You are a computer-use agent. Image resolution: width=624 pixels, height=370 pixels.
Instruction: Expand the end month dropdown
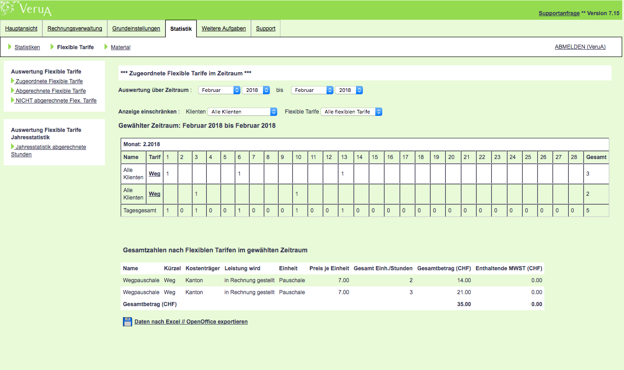tap(312, 90)
